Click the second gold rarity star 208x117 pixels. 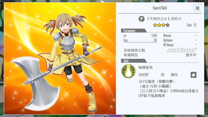click(x=159, y=25)
